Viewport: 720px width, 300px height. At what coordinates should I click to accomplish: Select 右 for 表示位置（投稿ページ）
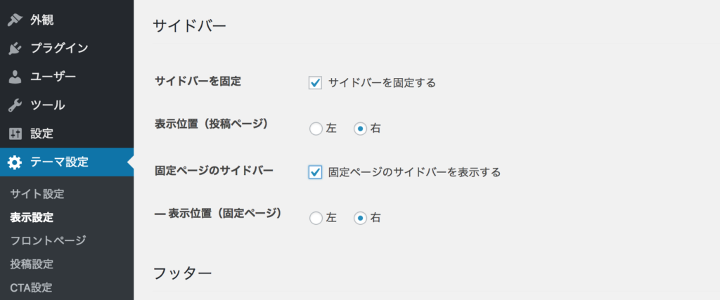[x=360, y=129]
